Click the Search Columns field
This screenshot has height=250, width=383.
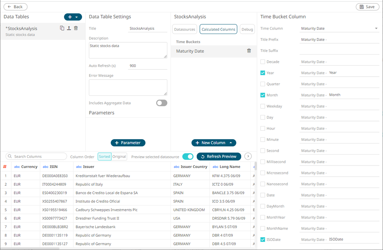(36, 156)
